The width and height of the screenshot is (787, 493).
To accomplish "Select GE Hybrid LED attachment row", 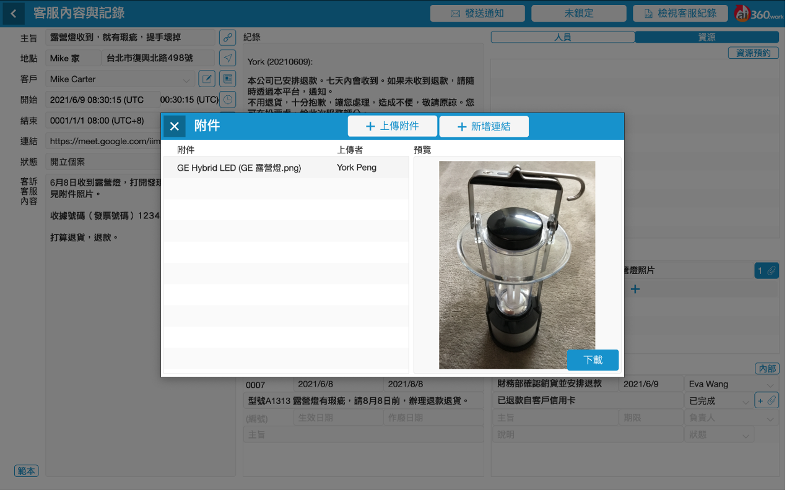I will (285, 168).
